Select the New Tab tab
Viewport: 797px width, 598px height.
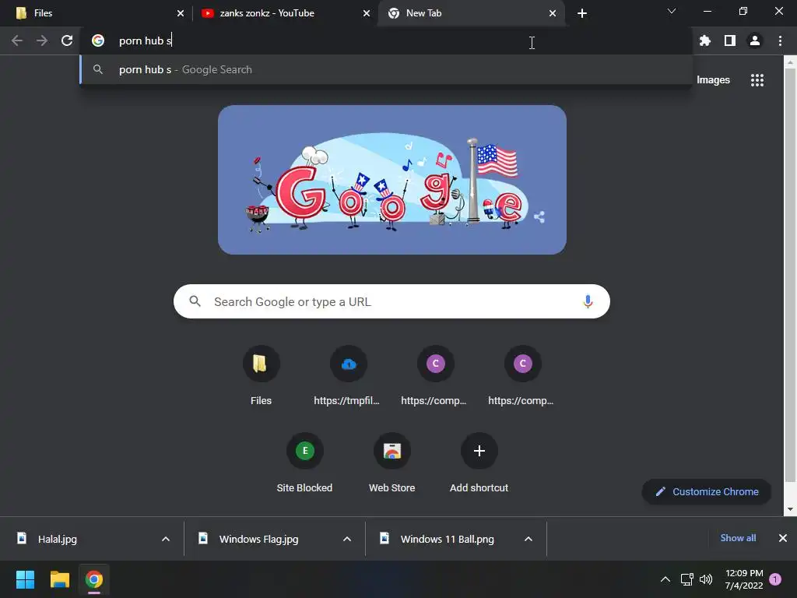(472, 13)
